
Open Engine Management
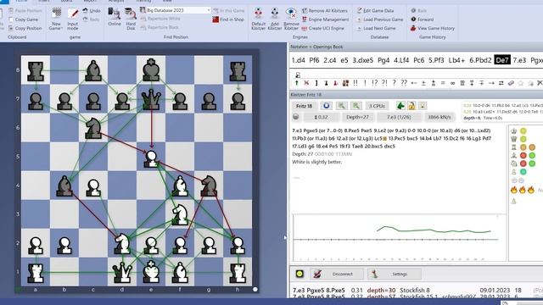click(x=325, y=19)
